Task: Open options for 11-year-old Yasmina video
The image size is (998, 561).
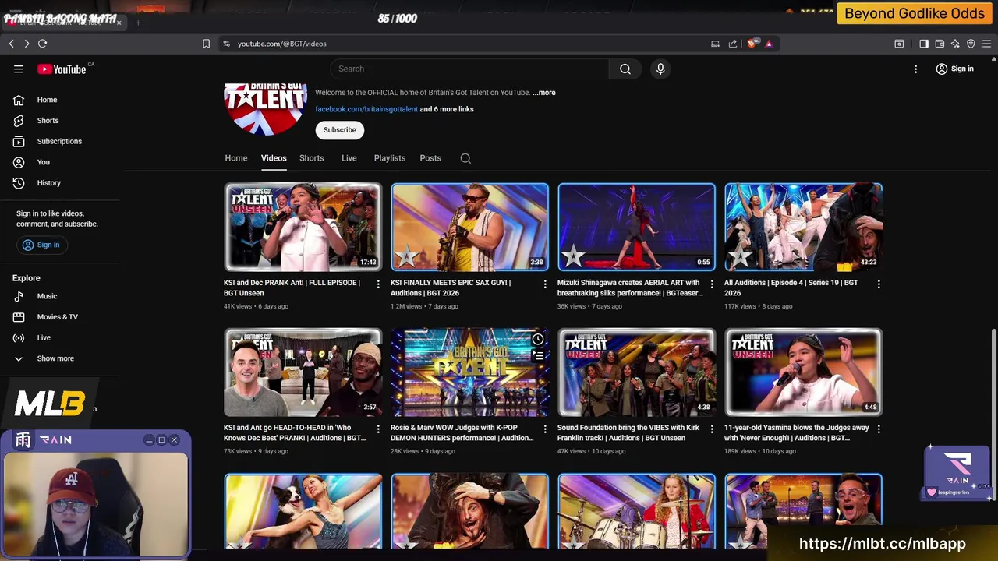Action: 879,429
